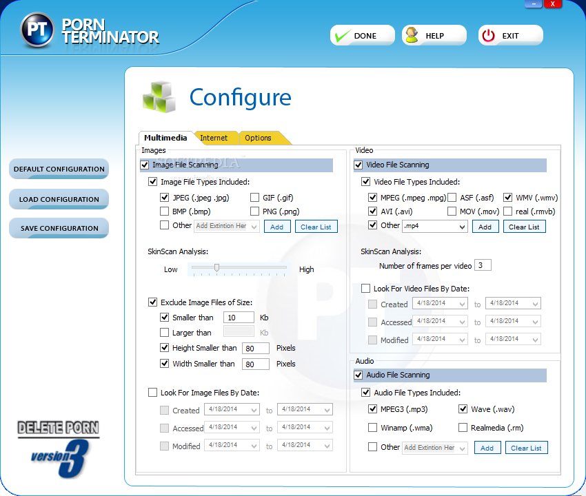Click the Smaller than Kb input field

coord(239,318)
